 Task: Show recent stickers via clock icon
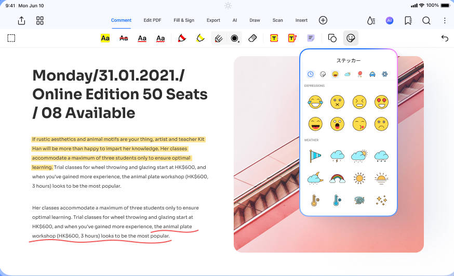(x=311, y=74)
